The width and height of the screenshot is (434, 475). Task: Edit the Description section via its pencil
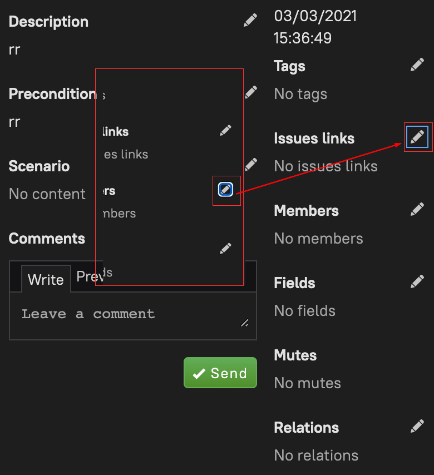click(250, 21)
